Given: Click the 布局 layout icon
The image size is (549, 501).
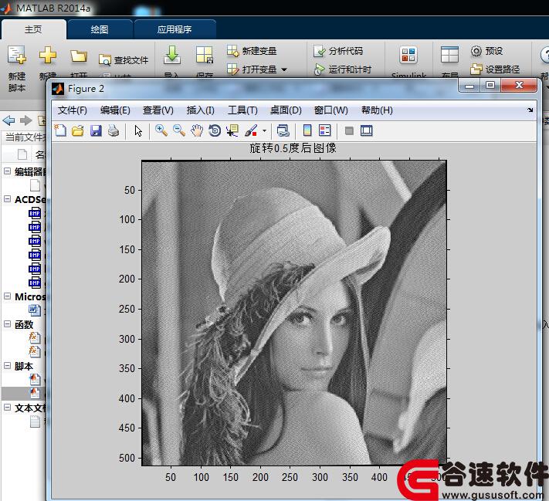Looking at the screenshot, I should point(449,56).
